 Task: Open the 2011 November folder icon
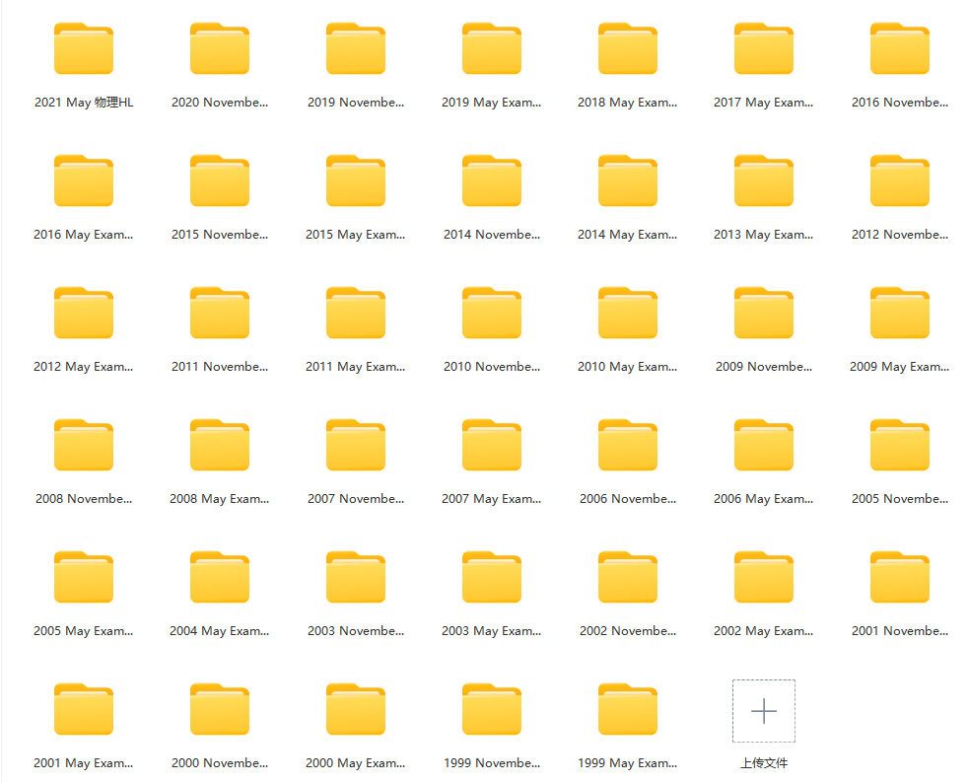pos(220,313)
